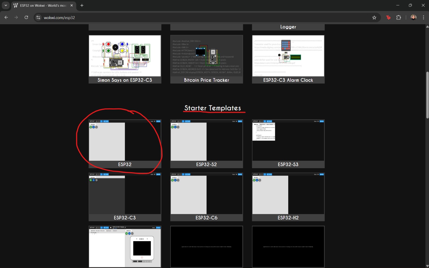
Task: Open the Chrome profile avatar
Action: click(x=413, y=17)
